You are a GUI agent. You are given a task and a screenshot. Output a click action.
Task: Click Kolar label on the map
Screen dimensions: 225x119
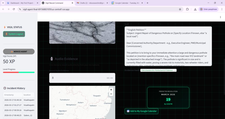point(80,102)
